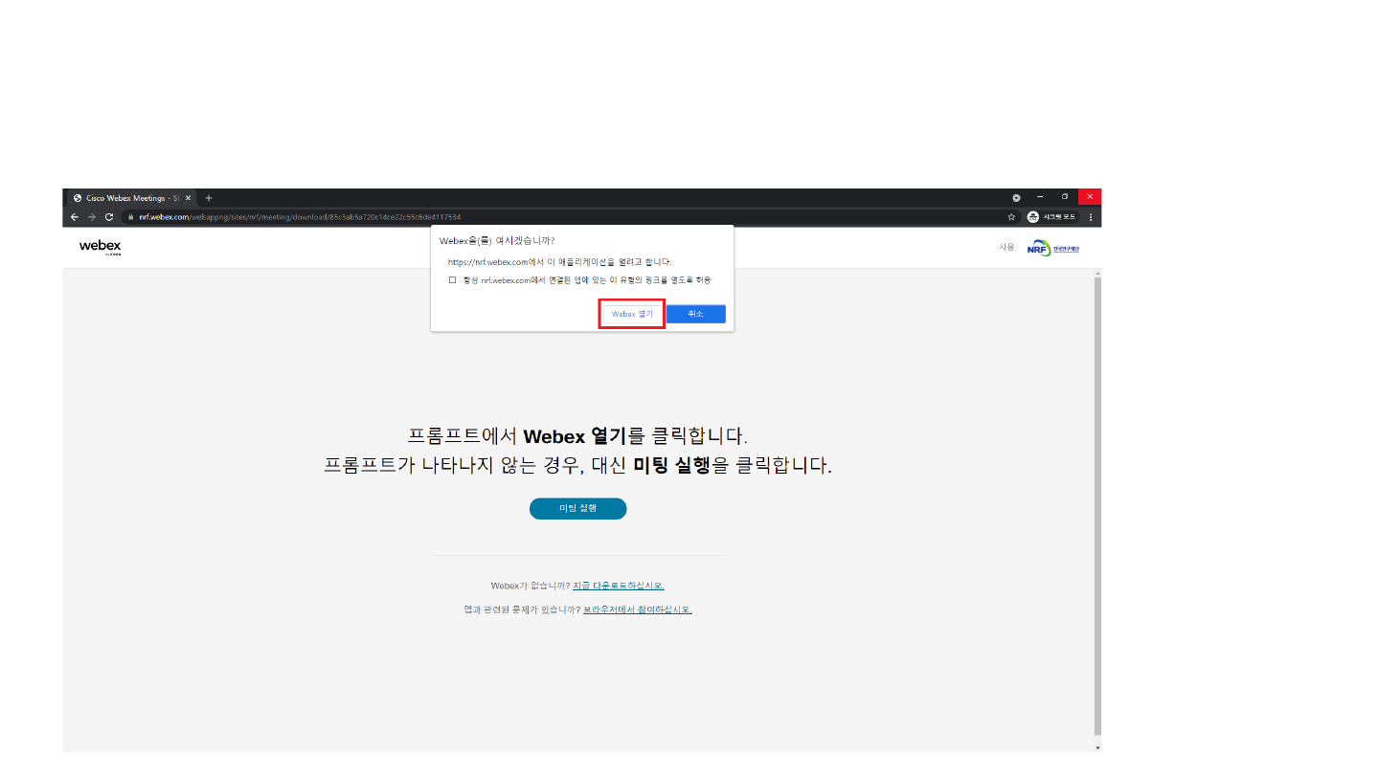Viewport: 1379px width, 775px height.
Task: Click the Webex 열기 button
Action: (x=632, y=314)
